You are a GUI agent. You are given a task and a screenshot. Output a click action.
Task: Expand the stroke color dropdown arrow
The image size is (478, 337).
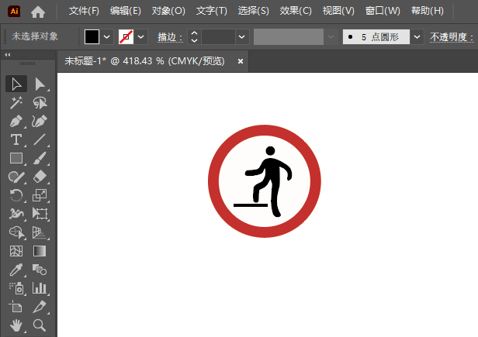[141, 37]
